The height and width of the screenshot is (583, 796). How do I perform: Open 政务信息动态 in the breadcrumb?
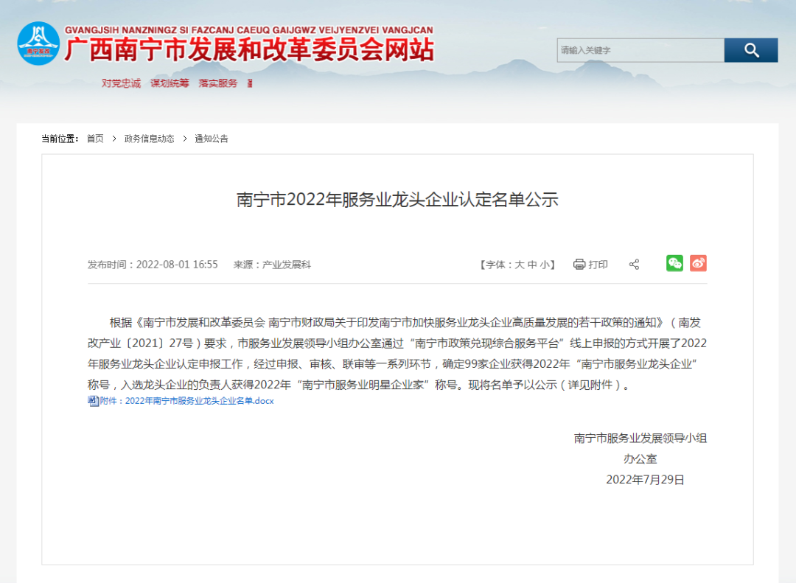(x=149, y=139)
